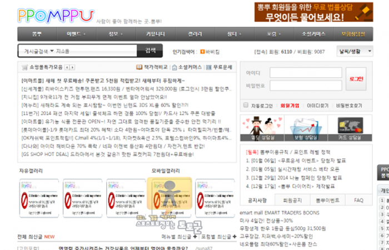This screenshot has width=389, height=250.
Task: Open the 무료운세 link text
Action: coord(223,67)
